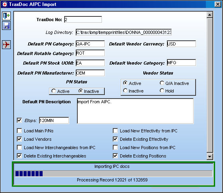223x193 pixels.
Task: Toggle the Etops checkbox
Action: click(x=20, y=120)
